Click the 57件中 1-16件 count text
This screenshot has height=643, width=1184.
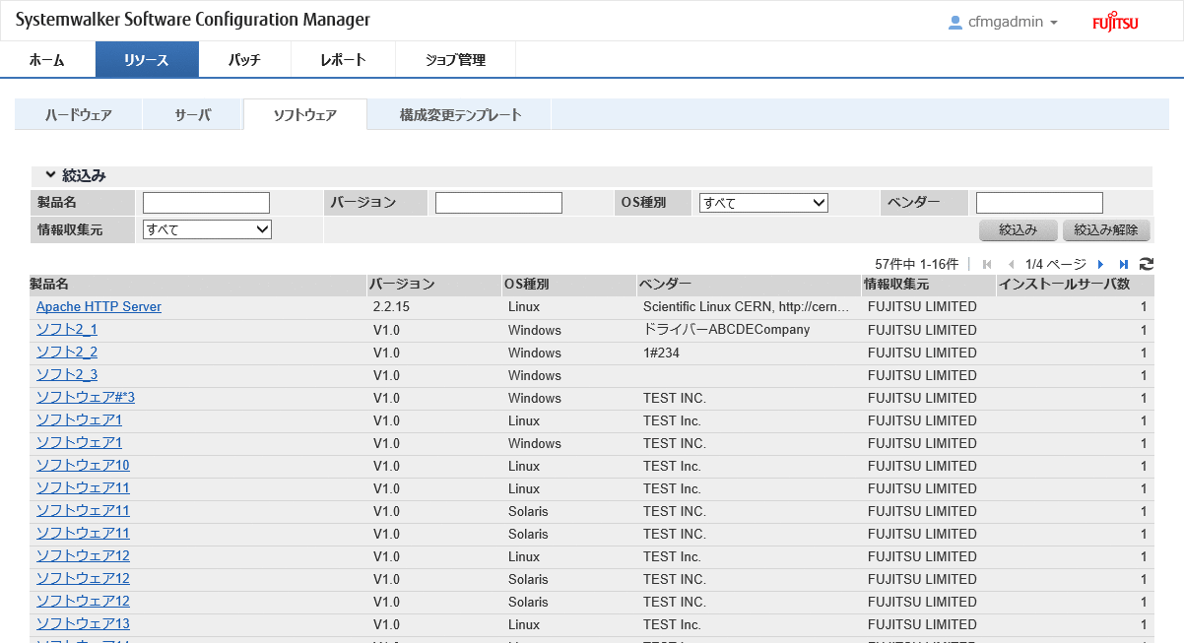tap(916, 264)
